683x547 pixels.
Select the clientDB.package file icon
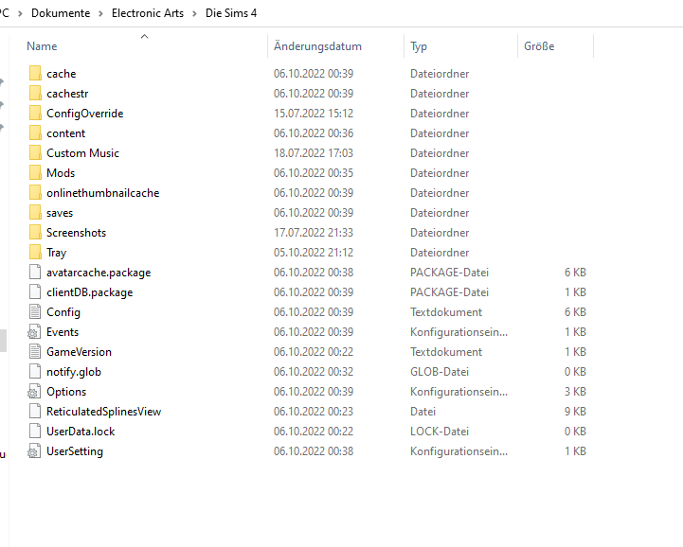pos(35,292)
